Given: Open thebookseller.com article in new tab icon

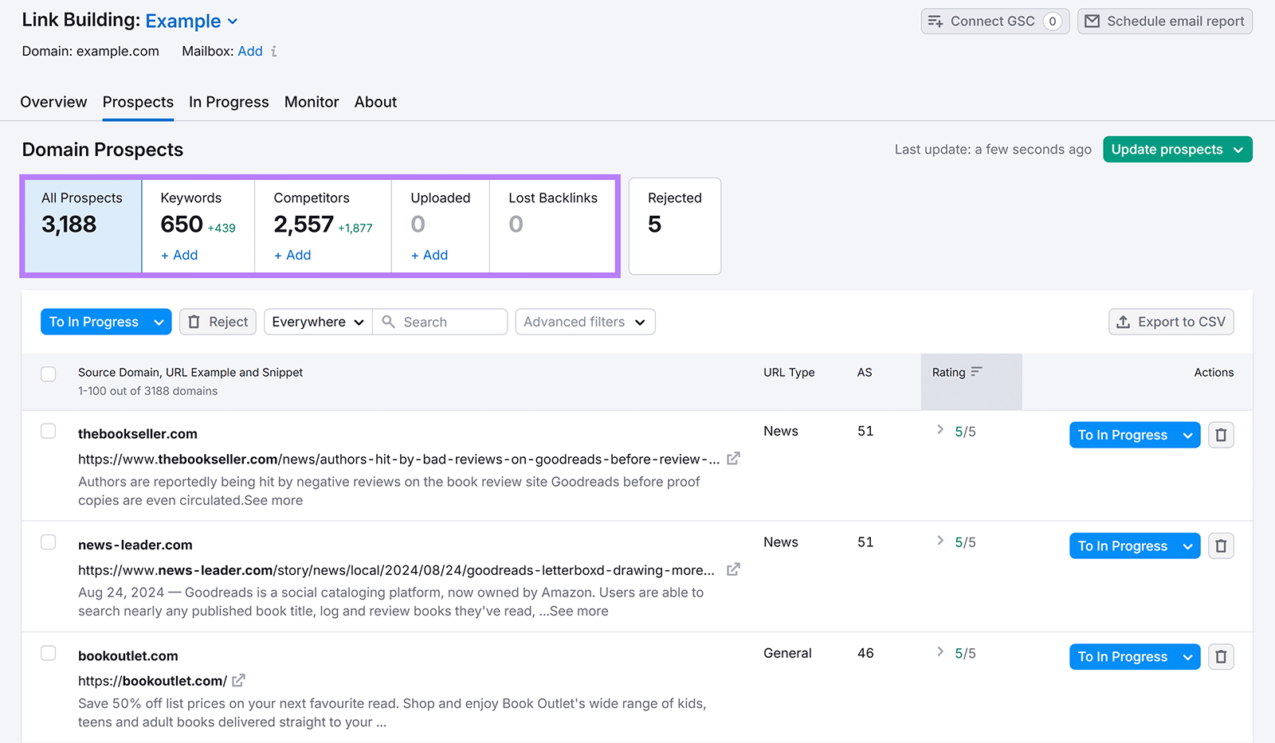Looking at the screenshot, I should [x=733, y=458].
